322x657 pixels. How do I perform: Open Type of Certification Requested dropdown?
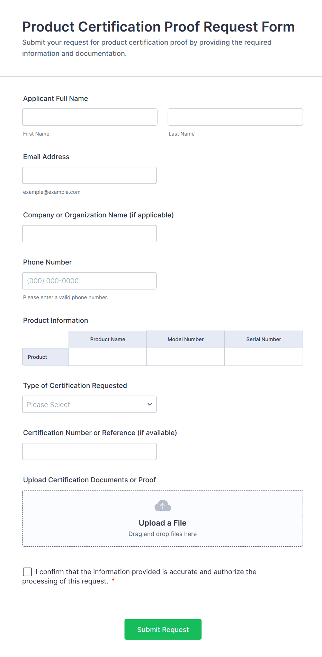[x=89, y=404]
